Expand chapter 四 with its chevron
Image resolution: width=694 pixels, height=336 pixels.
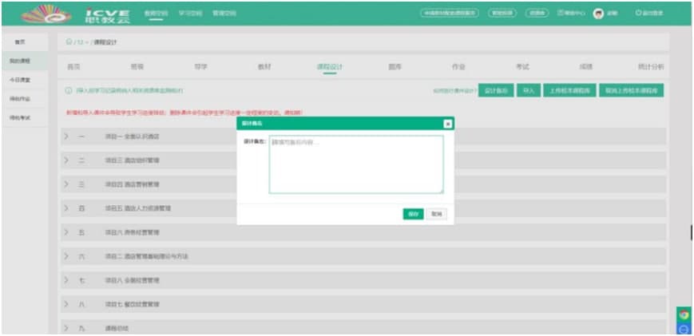(x=66, y=208)
